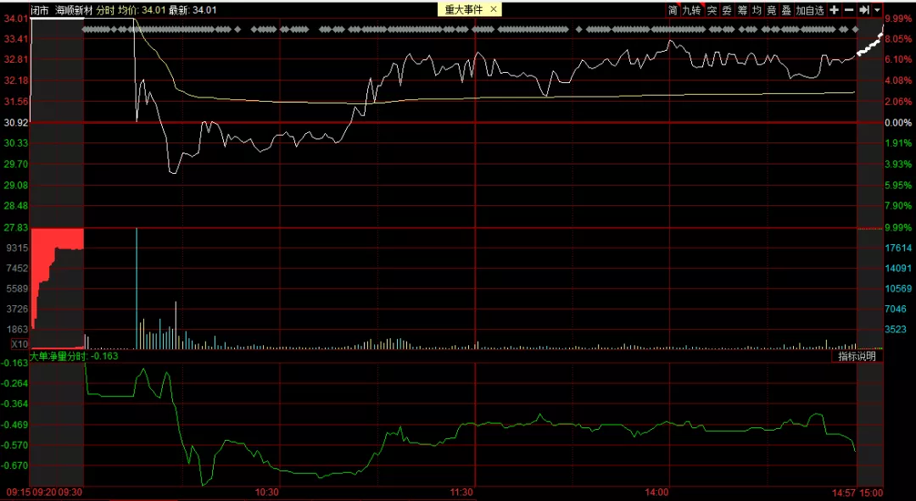Click the tall opening volume bar
Screen dimensions: 916x501
pos(137,288)
